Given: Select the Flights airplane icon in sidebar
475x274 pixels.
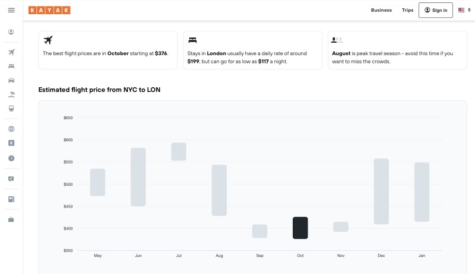Looking at the screenshot, I should click(x=11, y=52).
